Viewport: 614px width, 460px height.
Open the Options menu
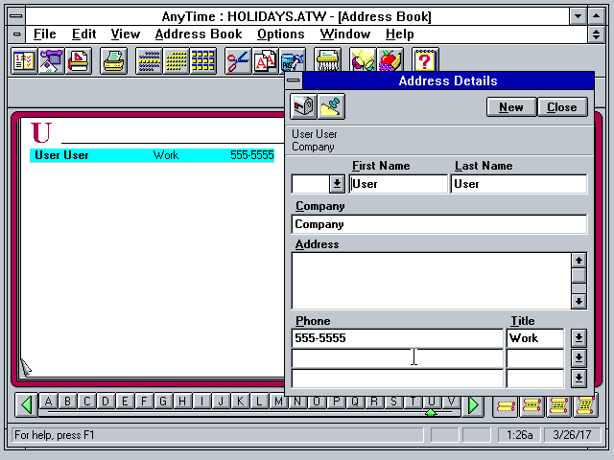tap(281, 34)
